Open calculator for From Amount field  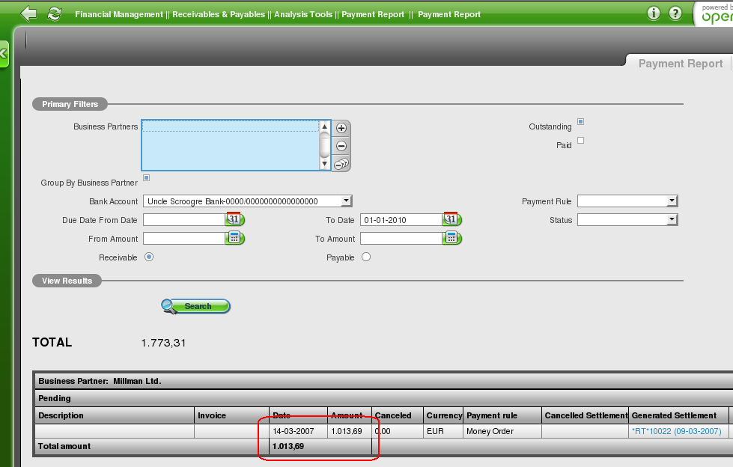(234, 238)
